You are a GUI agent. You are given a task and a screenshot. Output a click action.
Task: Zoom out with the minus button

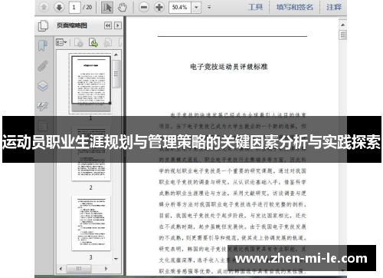(144, 7)
